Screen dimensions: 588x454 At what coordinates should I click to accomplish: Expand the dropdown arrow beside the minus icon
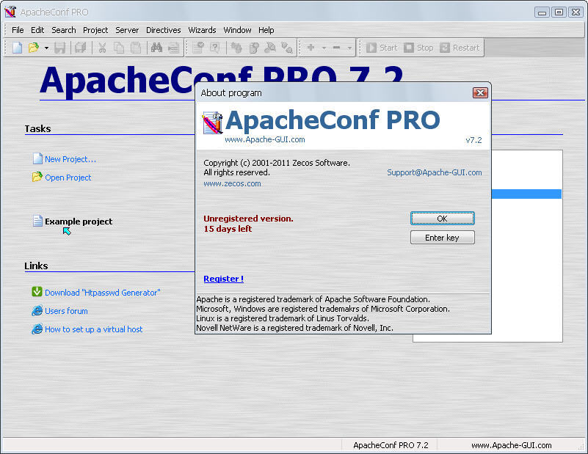tap(349, 48)
